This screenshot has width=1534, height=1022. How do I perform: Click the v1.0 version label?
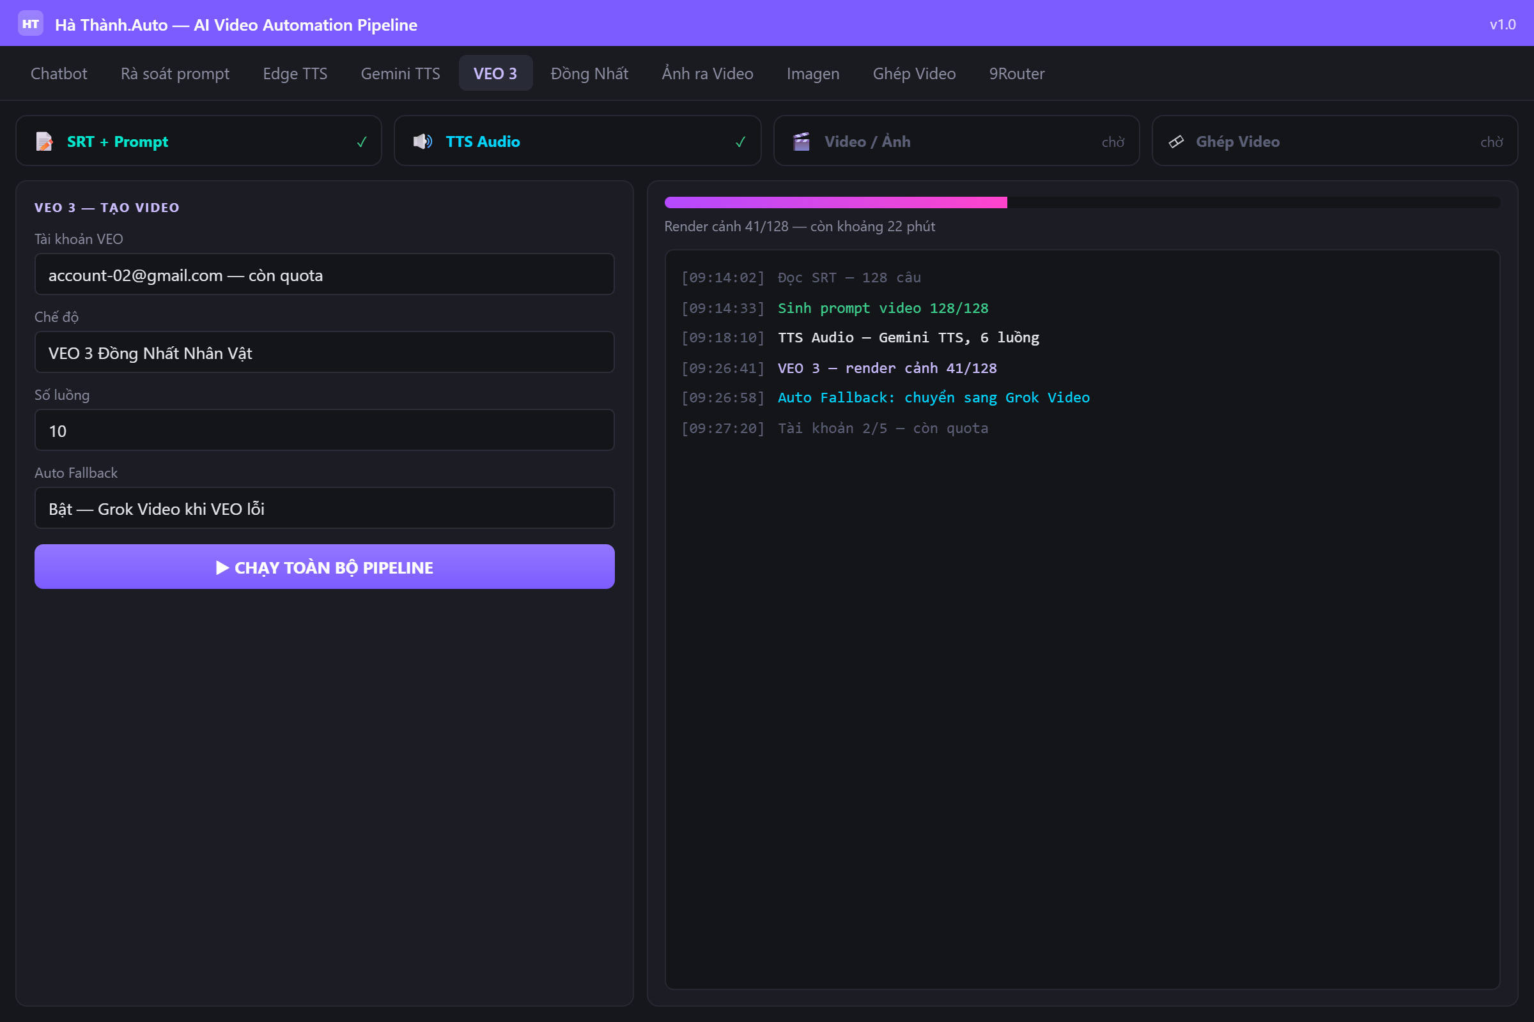click(x=1503, y=24)
